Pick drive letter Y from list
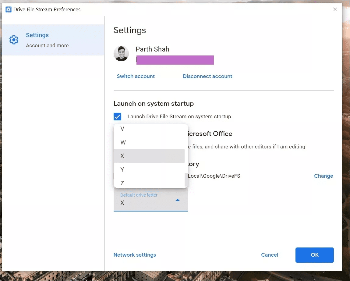This screenshot has height=281, width=350. tap(149, 169)
